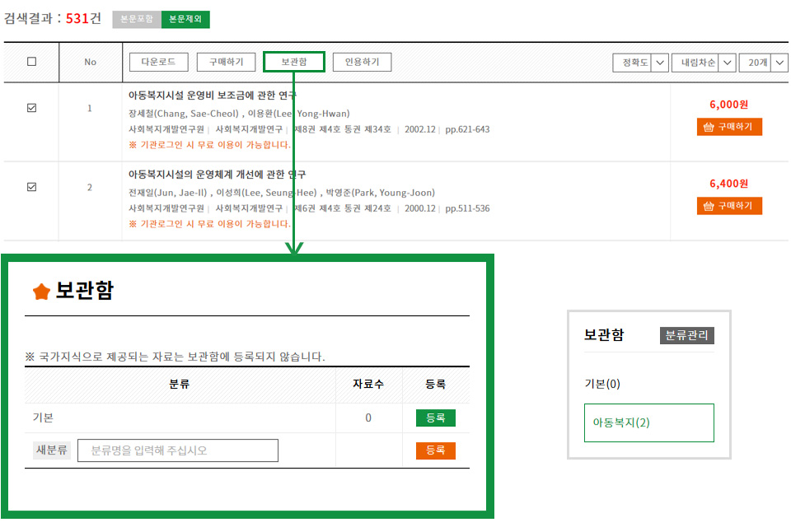Focus the 분류명을 입력해 주십시오 input field
791x527 pixels.
[x=178, y=450]
